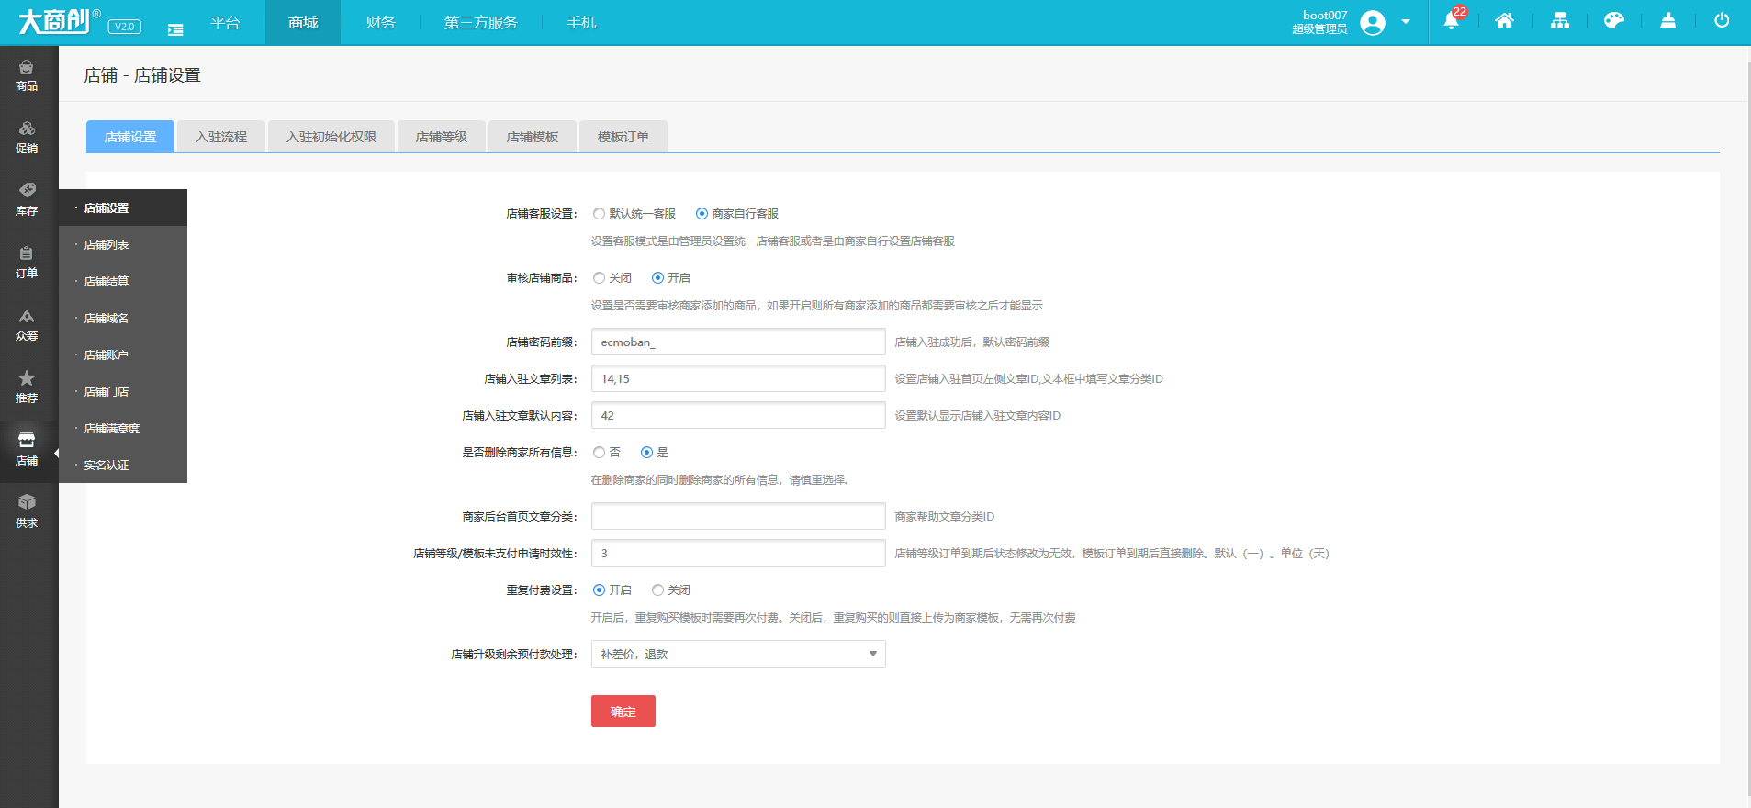Choose 否 for 是否删除商家所有信息

[600, 453]
